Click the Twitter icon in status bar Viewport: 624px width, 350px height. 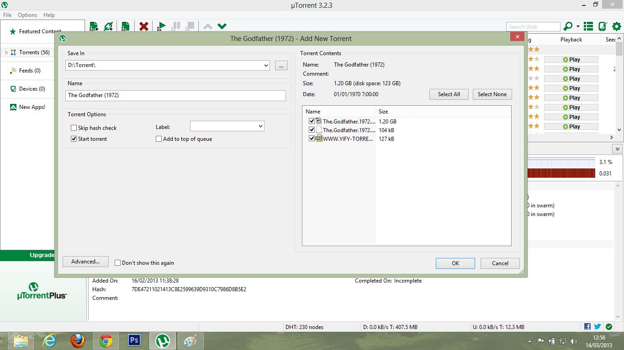[x=597, y=327]
